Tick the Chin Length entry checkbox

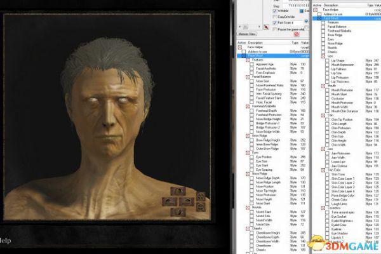(x=327, y=124)
